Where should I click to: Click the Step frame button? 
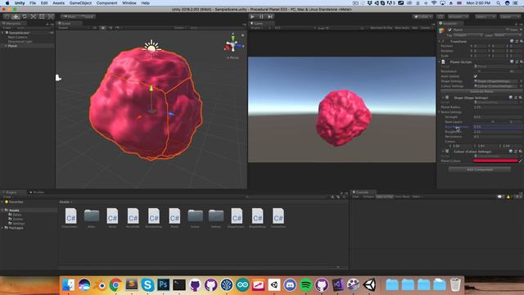pos(270,16)
